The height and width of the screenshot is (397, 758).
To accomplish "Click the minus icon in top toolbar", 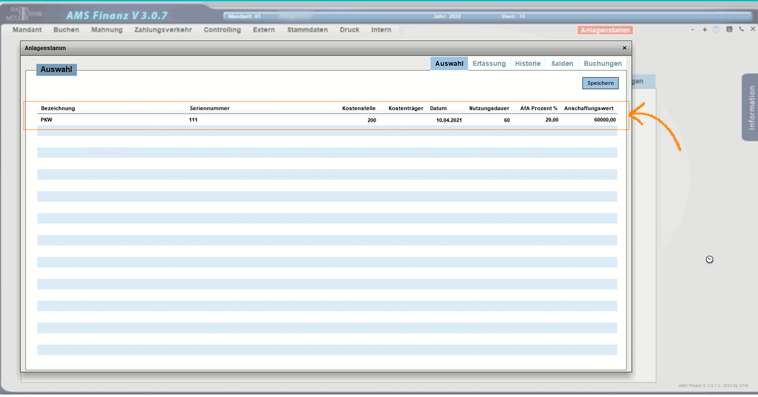I will 692,29.
